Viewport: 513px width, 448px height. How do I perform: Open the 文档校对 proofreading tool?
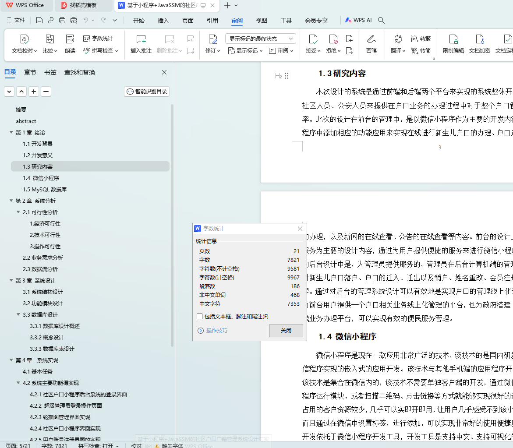point(24,44)
